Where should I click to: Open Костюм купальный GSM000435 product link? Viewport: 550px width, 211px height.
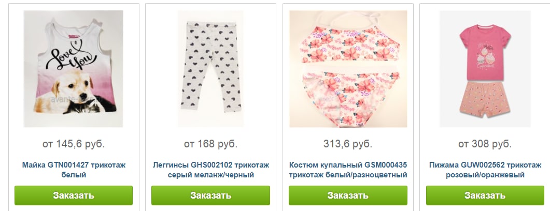point(348,170)
